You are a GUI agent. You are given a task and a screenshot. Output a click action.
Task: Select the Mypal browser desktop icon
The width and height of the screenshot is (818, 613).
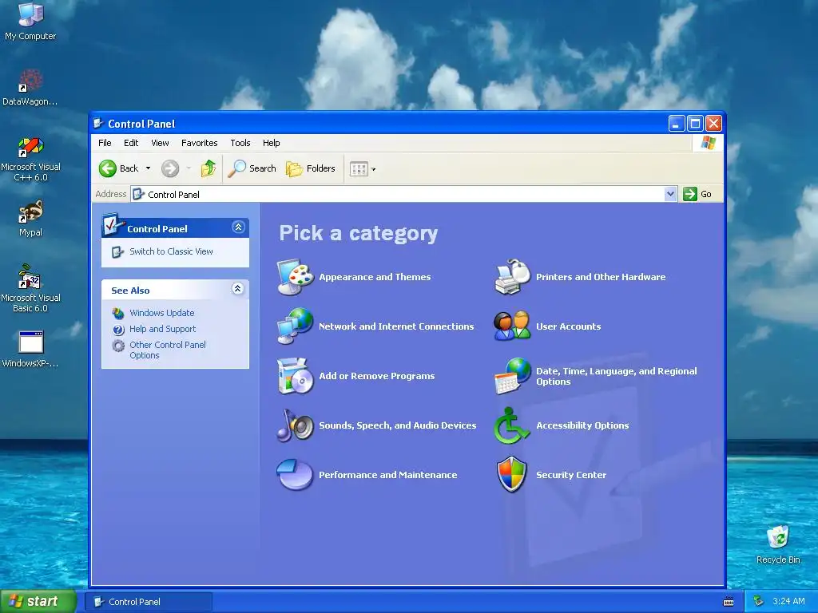tap(30, 219)
